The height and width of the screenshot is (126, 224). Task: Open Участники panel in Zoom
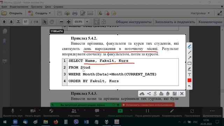pyautogui.click(x=74, y=113)
